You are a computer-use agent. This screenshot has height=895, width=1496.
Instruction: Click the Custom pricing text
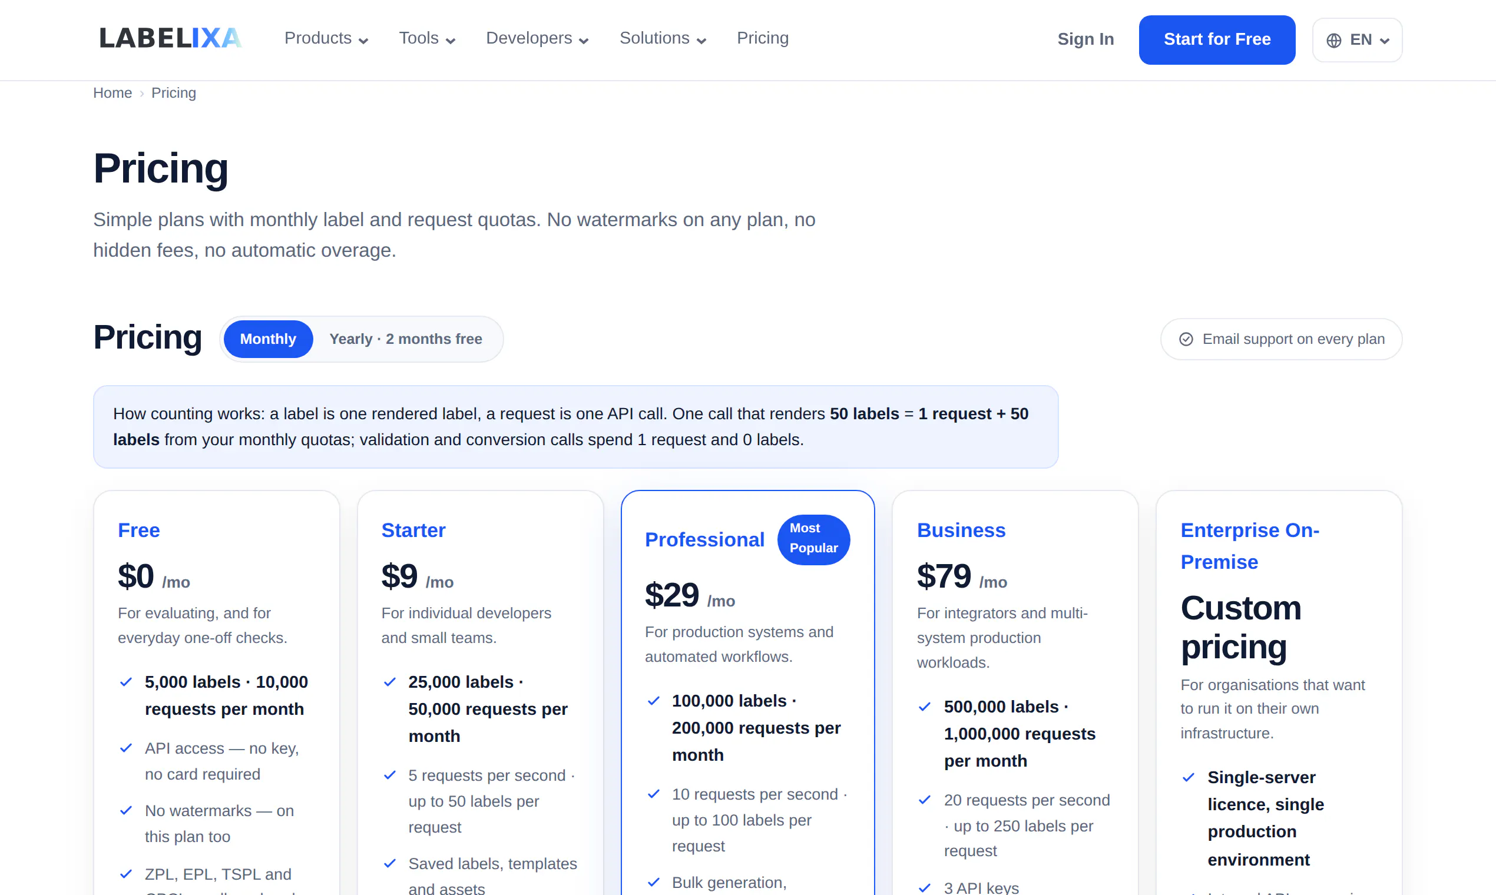(1241, 627)
